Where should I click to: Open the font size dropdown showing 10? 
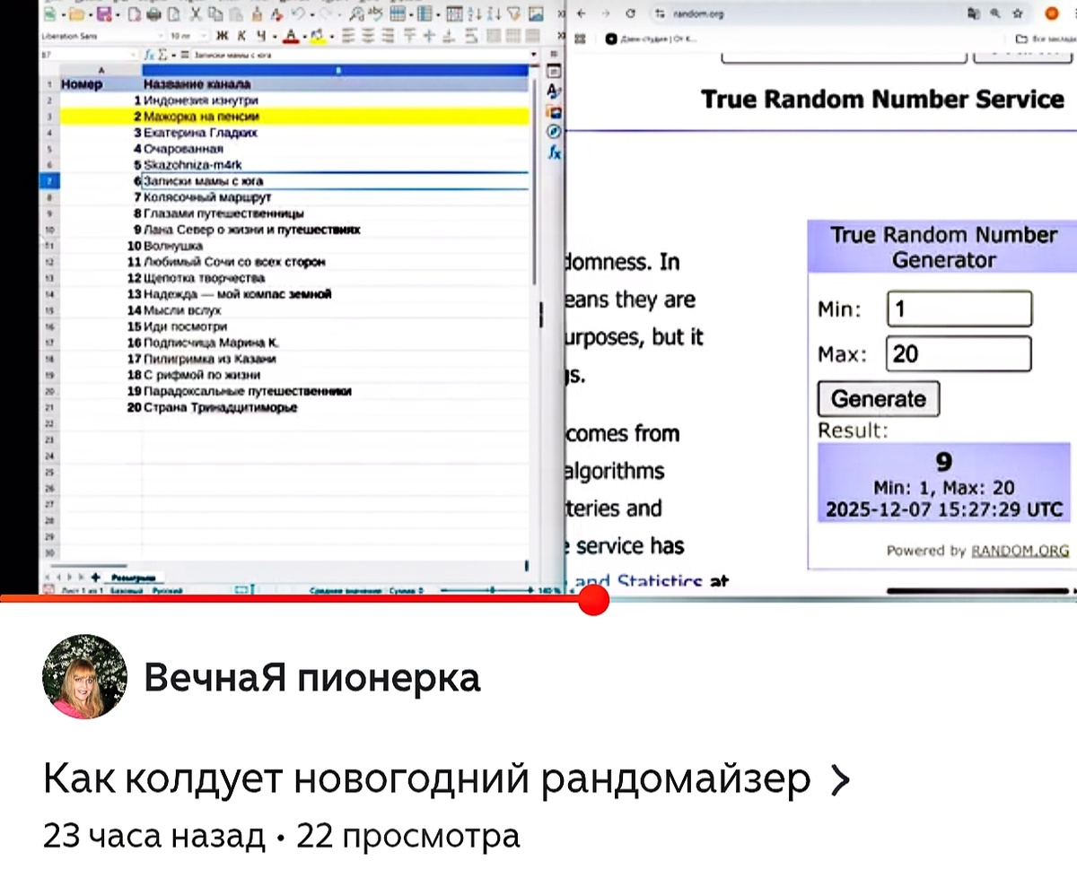[x=204, y=36]
